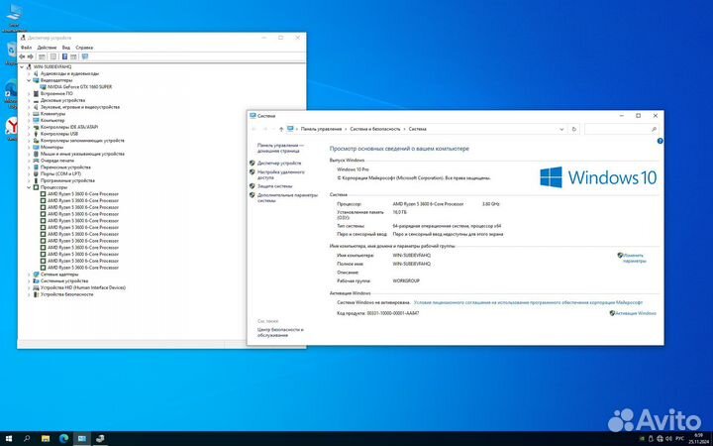
Task: Open Microsoft license terms link
Action: [x=528, y=302]
